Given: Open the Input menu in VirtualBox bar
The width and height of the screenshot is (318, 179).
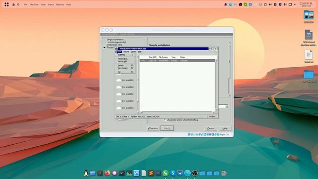Looking at the screenshot, I should 51,4.
